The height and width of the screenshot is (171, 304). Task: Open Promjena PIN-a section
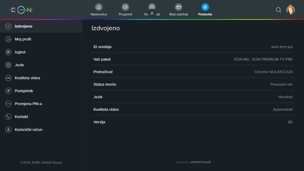click(x=28, y=104)
